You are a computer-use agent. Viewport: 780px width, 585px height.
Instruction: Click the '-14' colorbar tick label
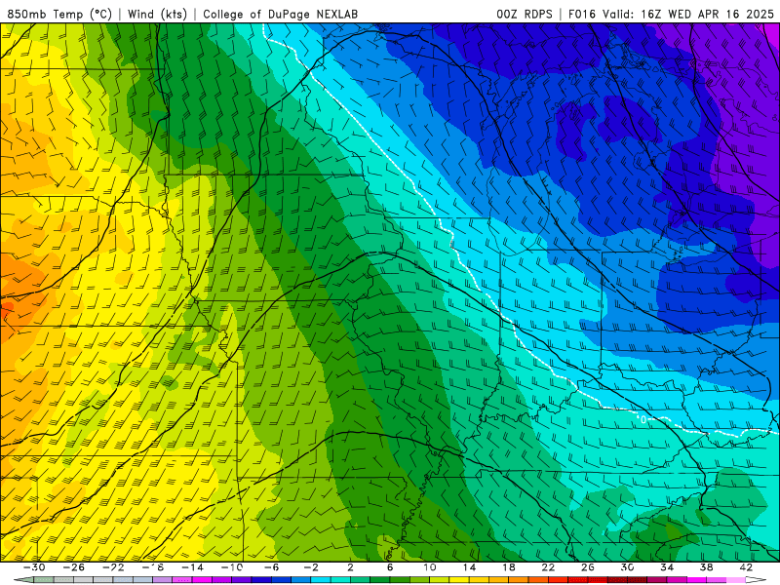click(192, 567)
